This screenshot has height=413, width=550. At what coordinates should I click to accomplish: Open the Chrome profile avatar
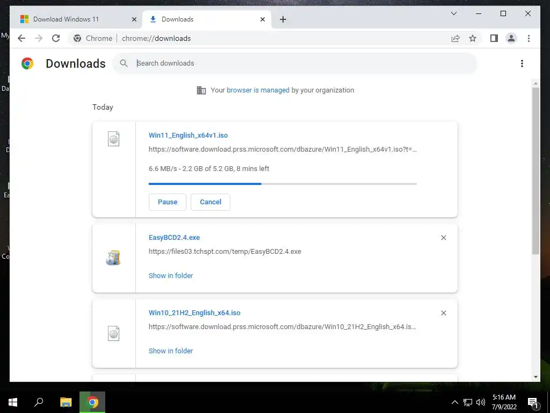(x=511, y=38)
